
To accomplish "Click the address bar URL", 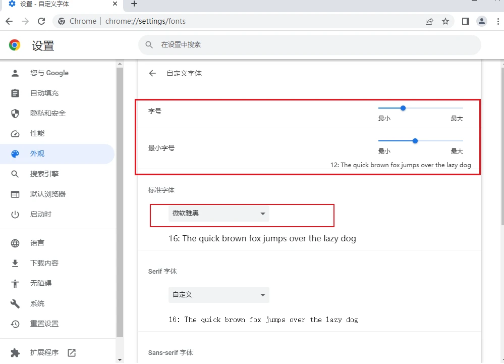I will point(145,21).
